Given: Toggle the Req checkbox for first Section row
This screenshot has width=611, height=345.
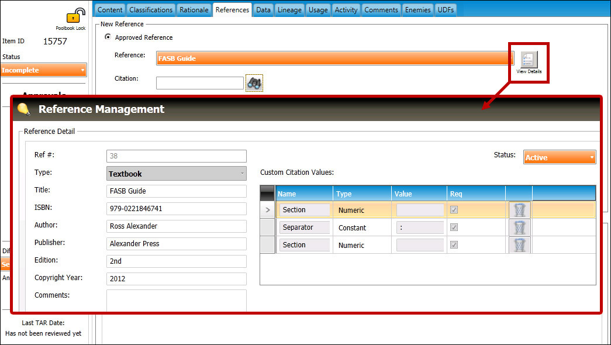Looking at the screenshot, I should coord(455,210).
